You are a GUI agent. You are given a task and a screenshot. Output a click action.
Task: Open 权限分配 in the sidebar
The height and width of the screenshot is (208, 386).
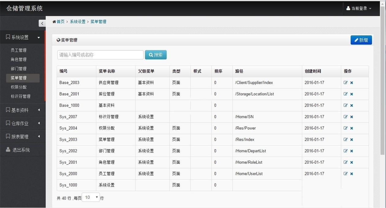(19, 87)
